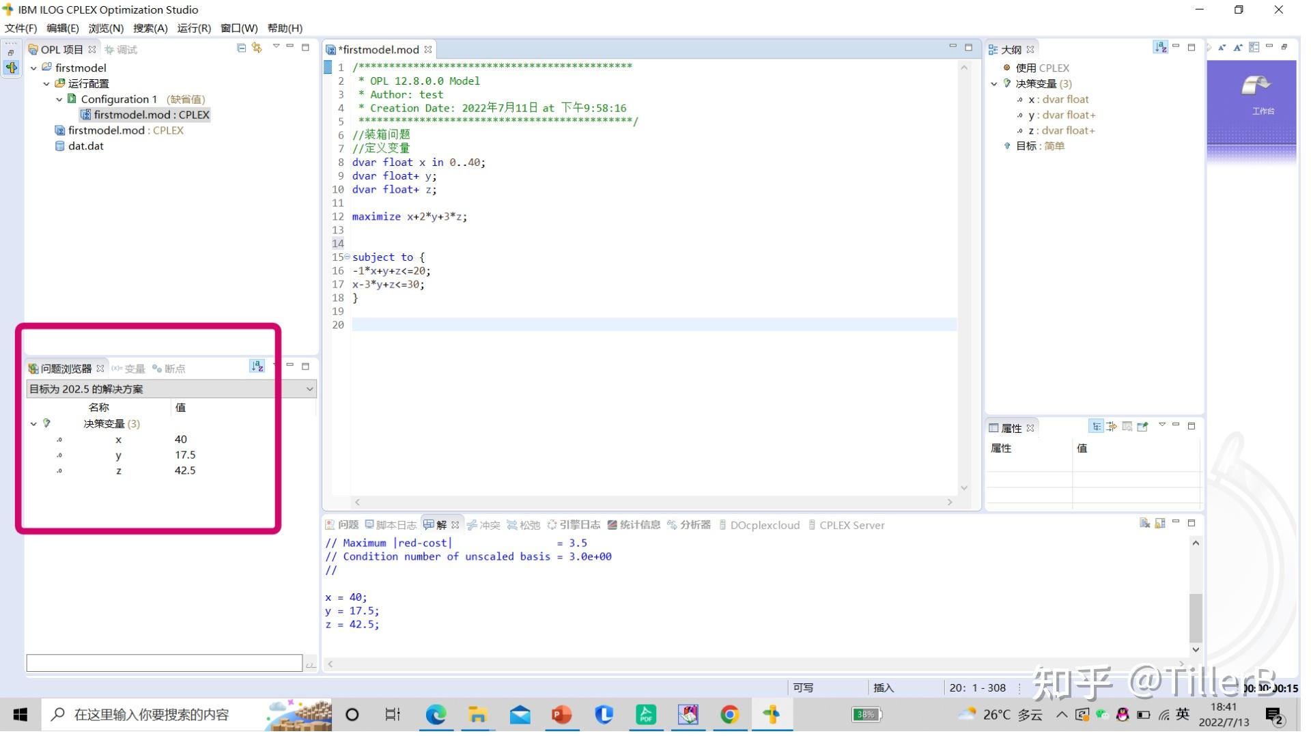Viewport: 1311px width, 736px height.
Task: Open the 运行(R) menu
Action: click(195, 28)
